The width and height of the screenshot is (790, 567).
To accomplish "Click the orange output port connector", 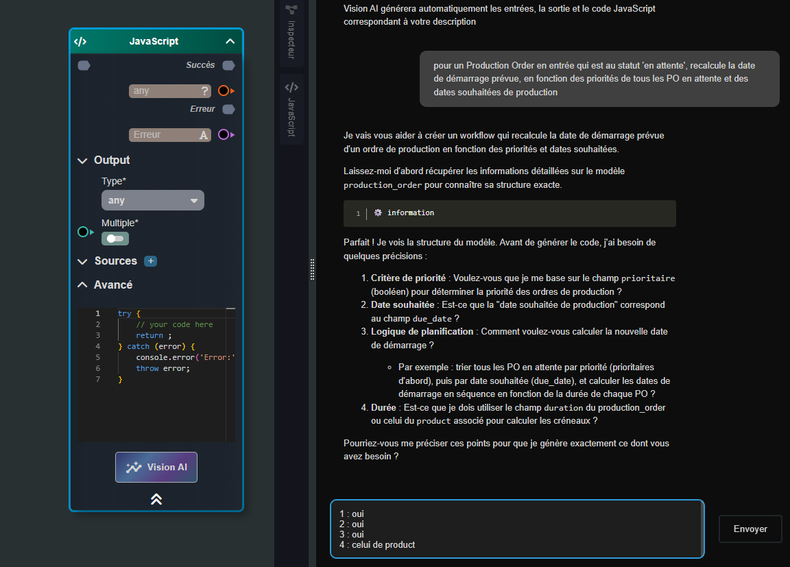I will (224, 91).
